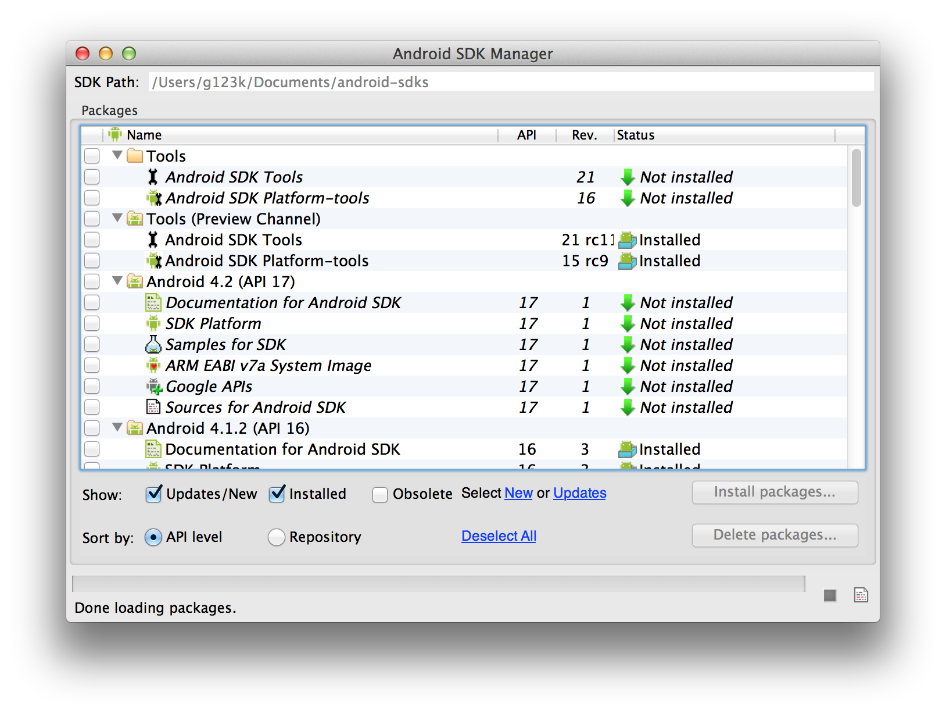Image resolution: width=946 pixels, height=714 pixels.
Task: Click the Sources for Android SDK icon
Action: coord(153,407)
